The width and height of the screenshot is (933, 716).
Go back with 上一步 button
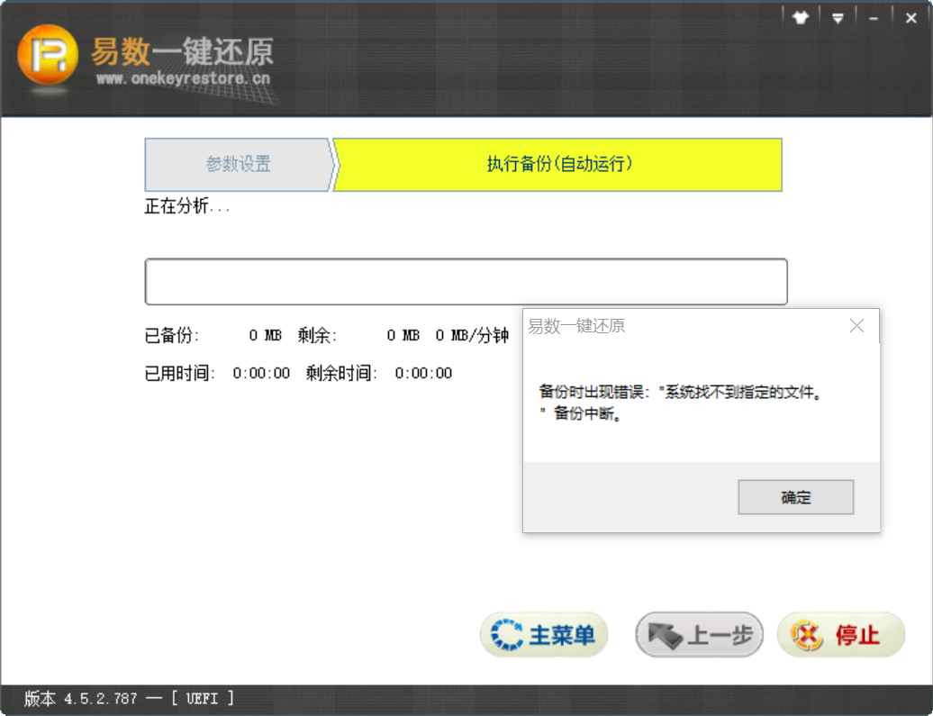(699, 634)
